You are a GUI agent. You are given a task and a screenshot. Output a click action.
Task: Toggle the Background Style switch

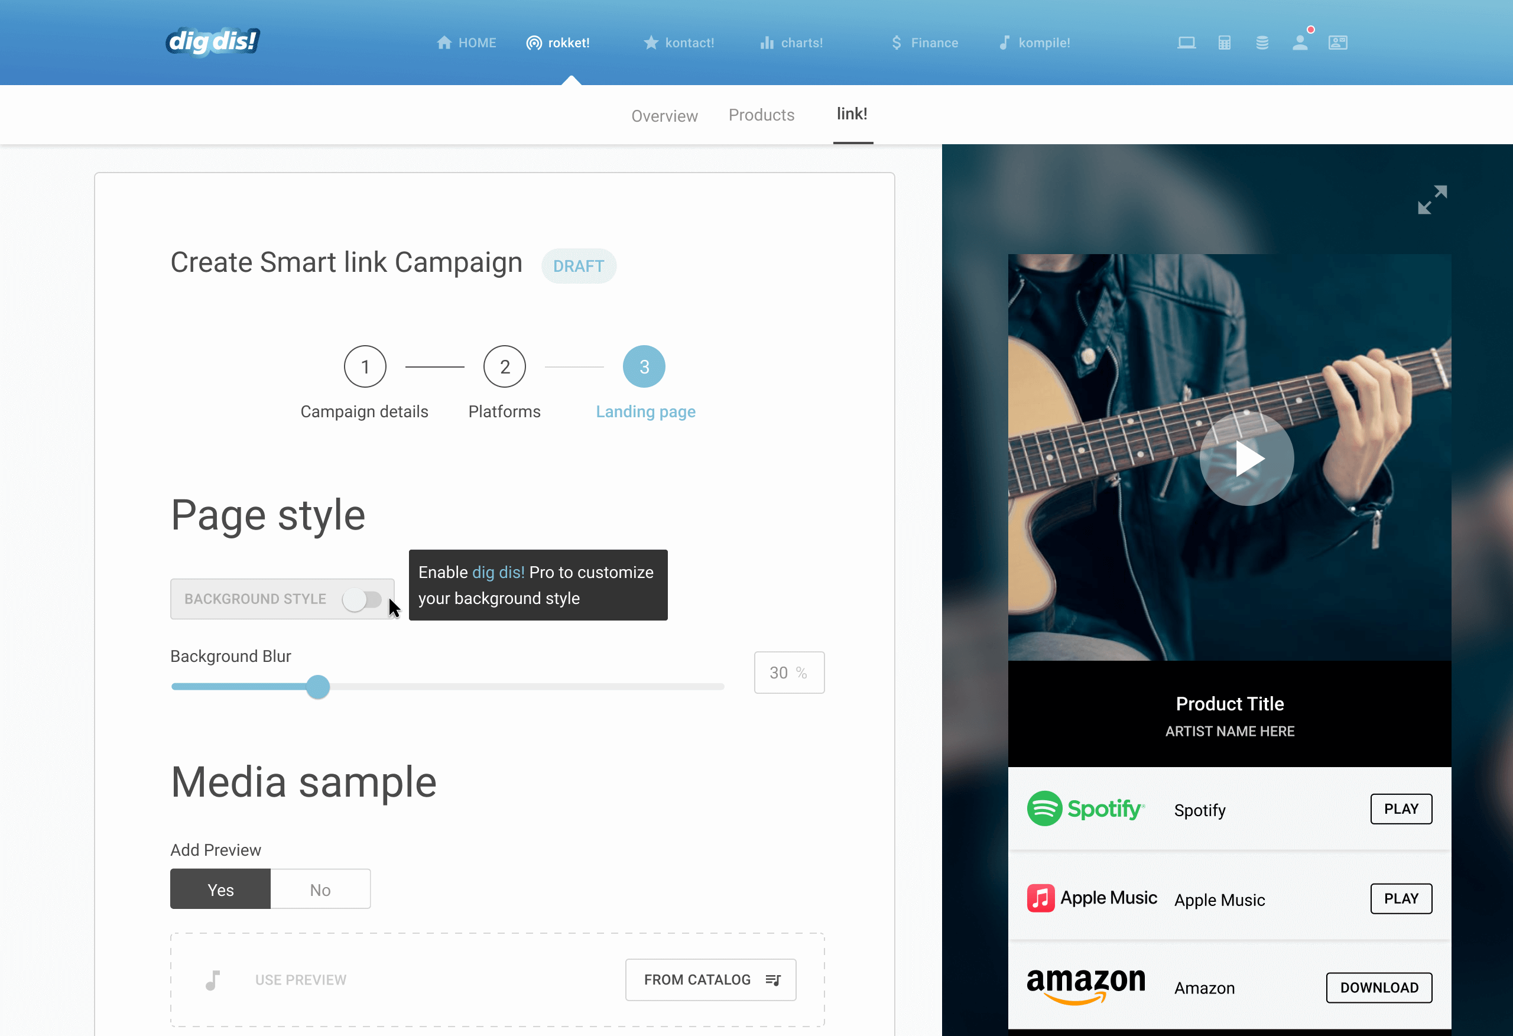(363, 599)
